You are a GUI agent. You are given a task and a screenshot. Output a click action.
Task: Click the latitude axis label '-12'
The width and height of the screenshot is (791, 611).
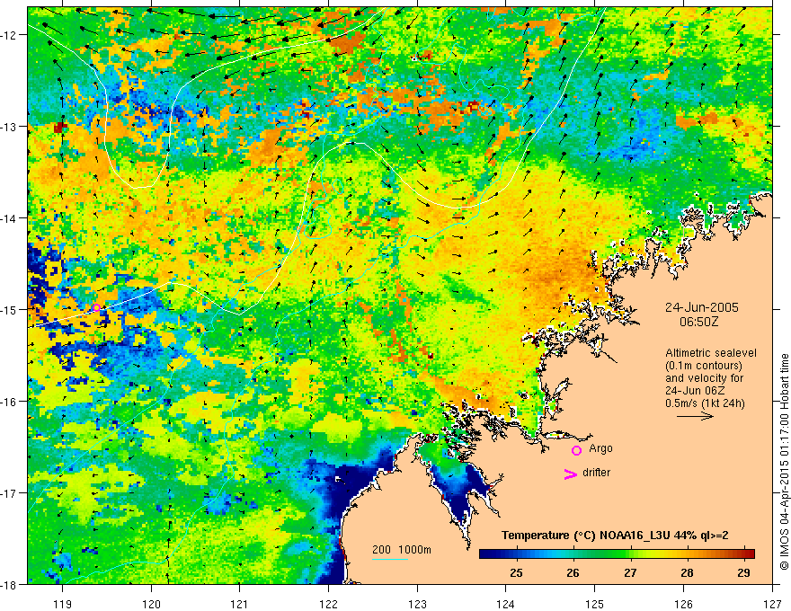pyautogui.click(x=10, y=35)
